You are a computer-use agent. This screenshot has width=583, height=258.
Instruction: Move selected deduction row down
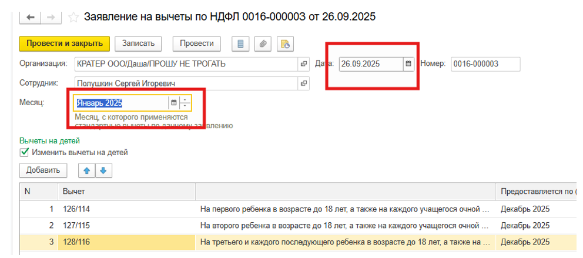(103, 170)
